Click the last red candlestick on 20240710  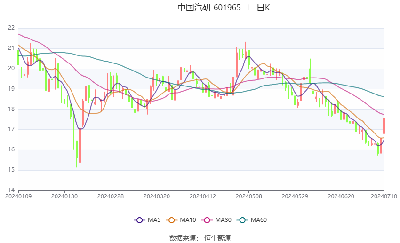click(384, 126)
